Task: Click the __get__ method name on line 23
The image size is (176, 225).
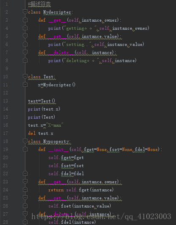Action: [57, 182]
